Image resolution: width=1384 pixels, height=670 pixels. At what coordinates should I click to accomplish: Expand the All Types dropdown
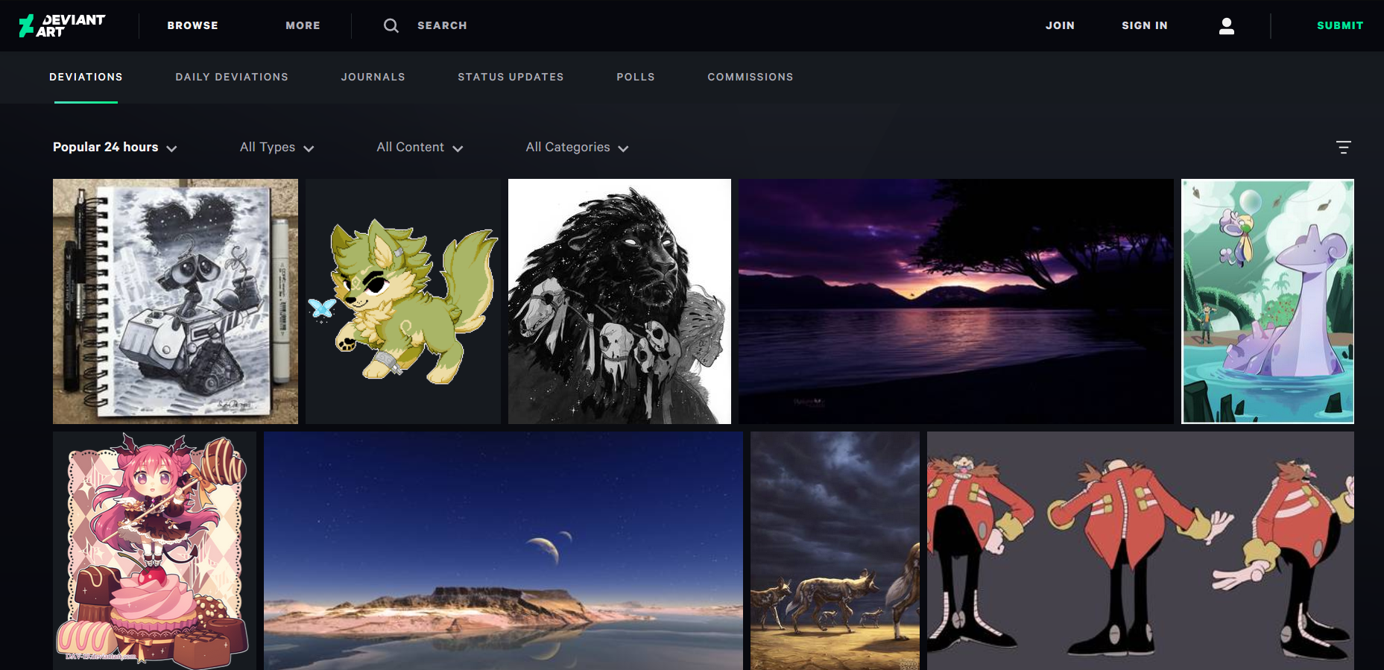(x=277, y=148)
